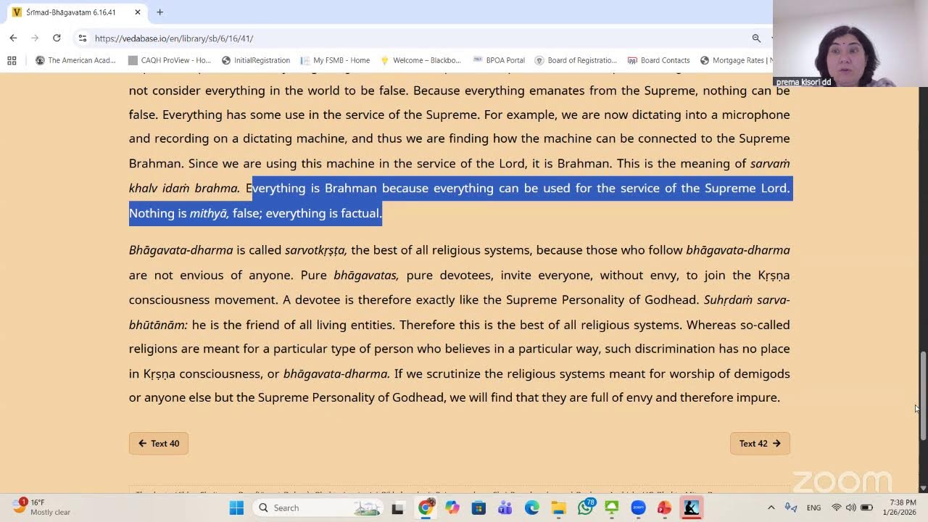Go back with browser back arrow

click(13, 38)
